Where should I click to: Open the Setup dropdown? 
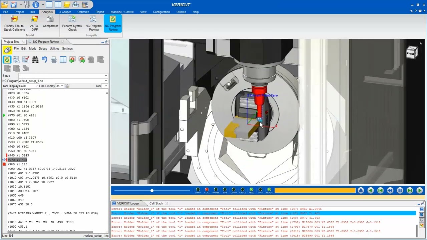(x=63, y=76)
